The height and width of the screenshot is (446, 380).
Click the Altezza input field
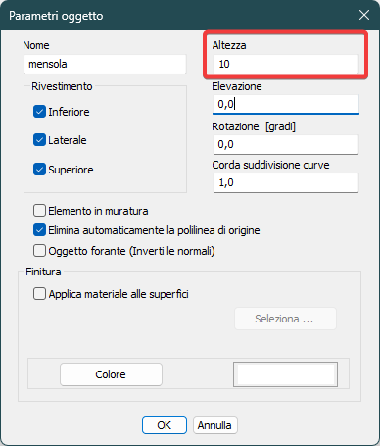(286, 64)
